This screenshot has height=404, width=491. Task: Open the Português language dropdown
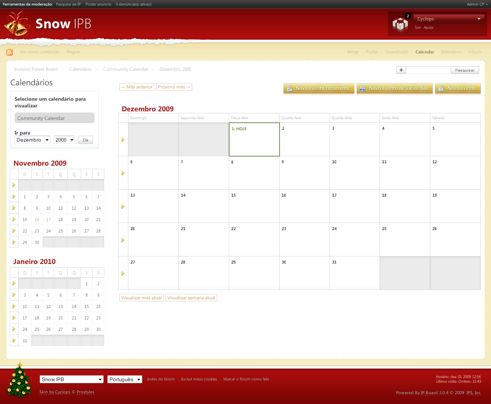125,379
